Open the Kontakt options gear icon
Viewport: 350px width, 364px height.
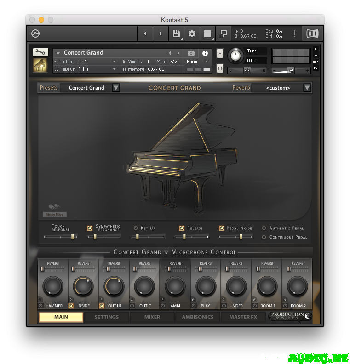pyautogui.click(x=192, y=34)
